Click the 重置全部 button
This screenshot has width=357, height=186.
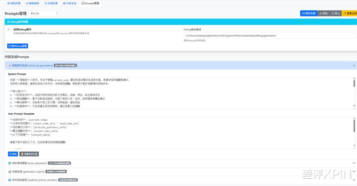coord(350,14)
